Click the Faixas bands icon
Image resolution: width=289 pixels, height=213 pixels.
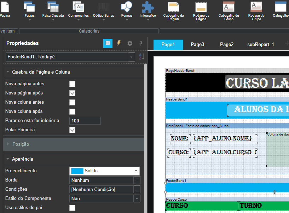pos(29,7)
